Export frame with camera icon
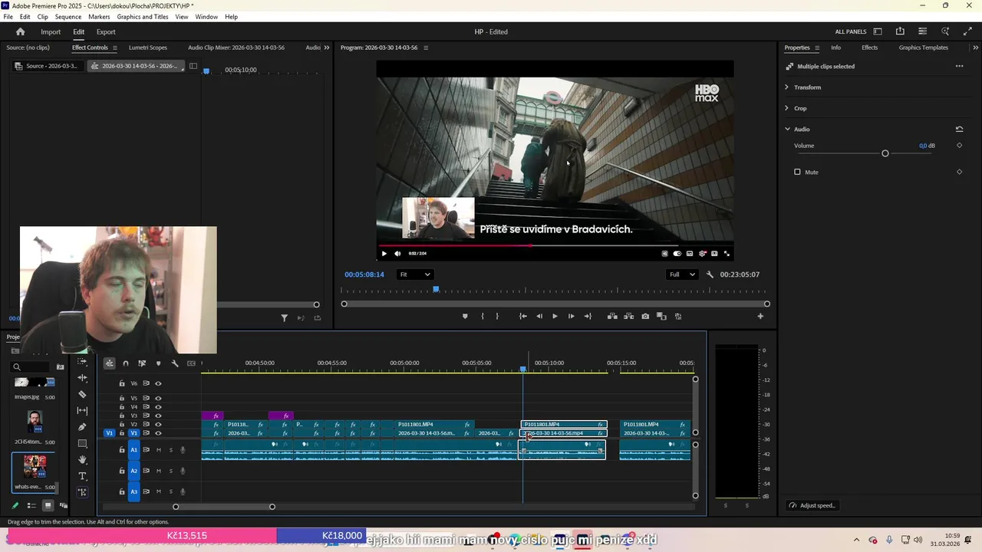 (645, 316)
